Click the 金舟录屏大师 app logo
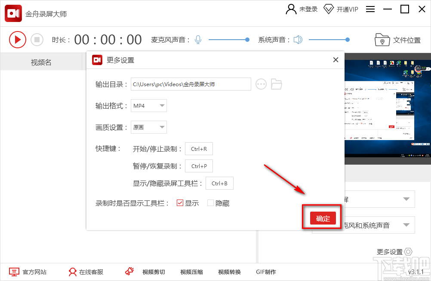431x281 pixels. coord(13,13)
